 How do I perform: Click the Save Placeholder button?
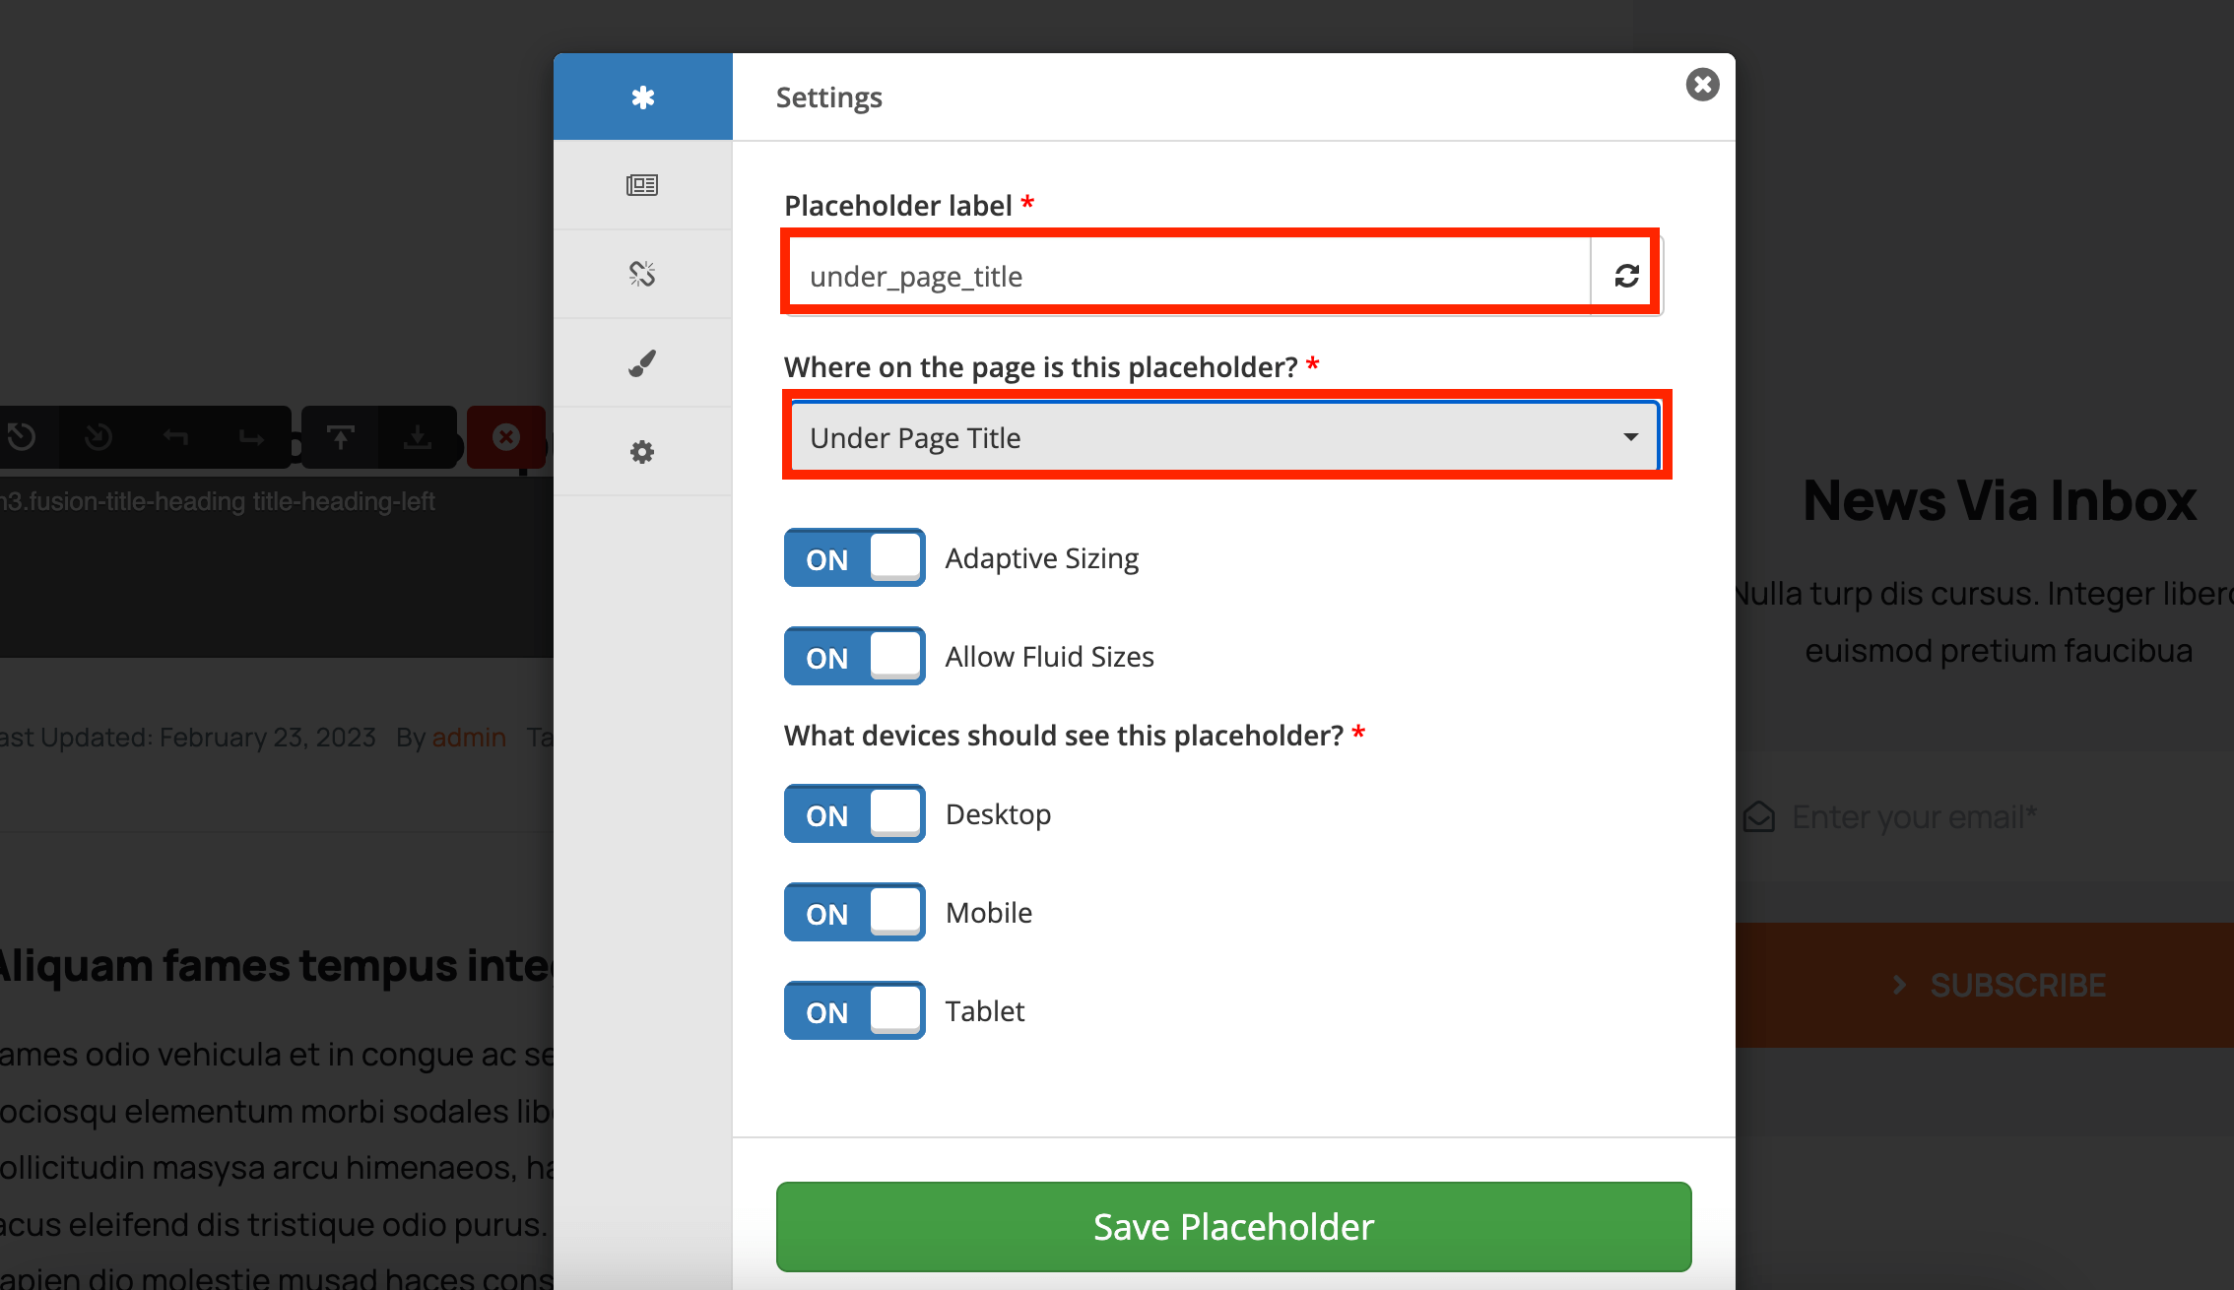[x=1233, y=1227]
